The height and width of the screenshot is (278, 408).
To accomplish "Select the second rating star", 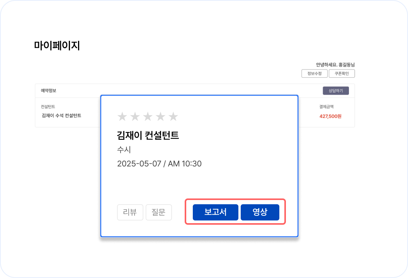I will pos(135,115).
